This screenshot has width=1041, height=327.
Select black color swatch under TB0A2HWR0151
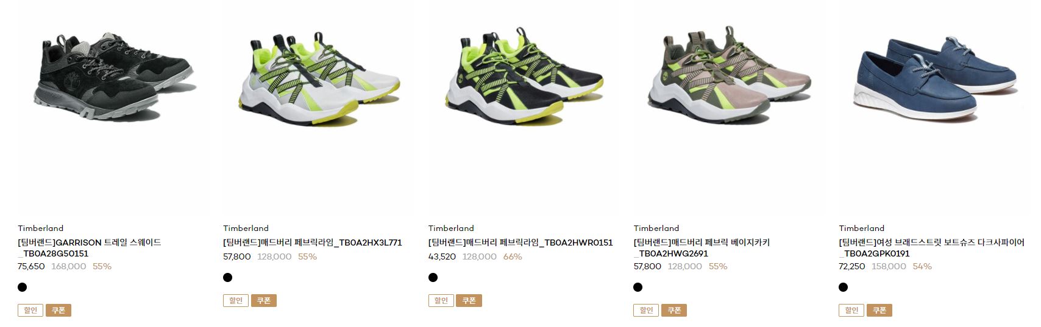433,277
